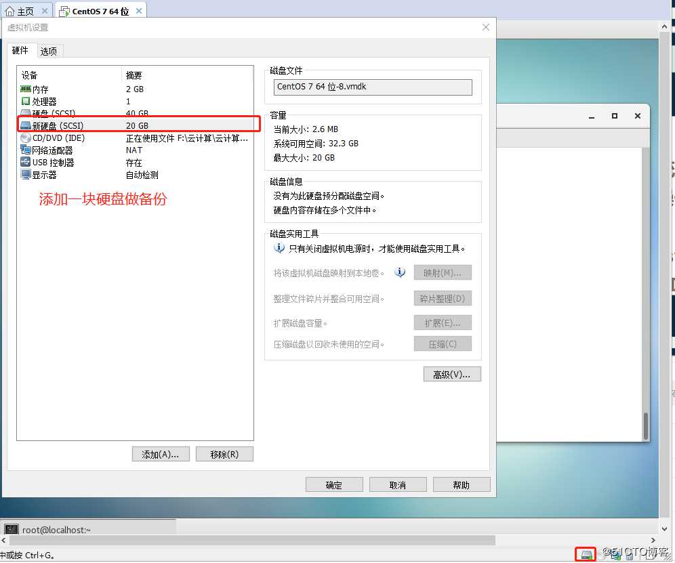The width and height of the screenshot is (675, 563).
Task: Click the USB icon beside USB 控制器
Action: (25, 163)
